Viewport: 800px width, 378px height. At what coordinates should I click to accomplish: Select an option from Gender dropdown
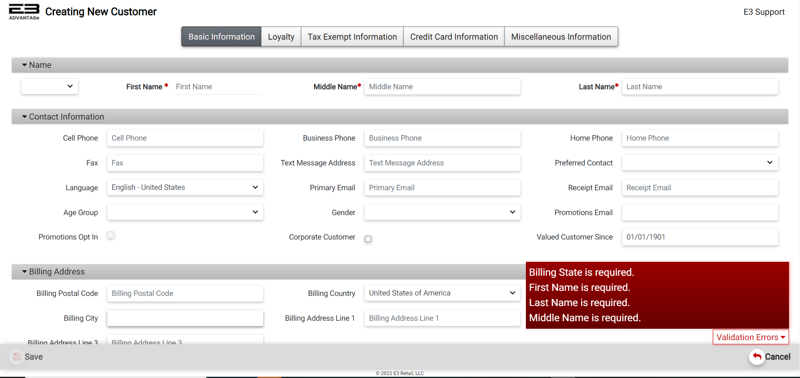[442, 212]
